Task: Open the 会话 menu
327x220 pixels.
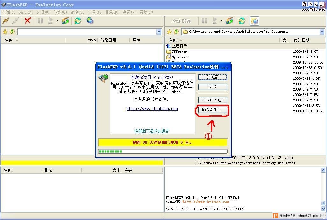Action: tap(9, 12)
